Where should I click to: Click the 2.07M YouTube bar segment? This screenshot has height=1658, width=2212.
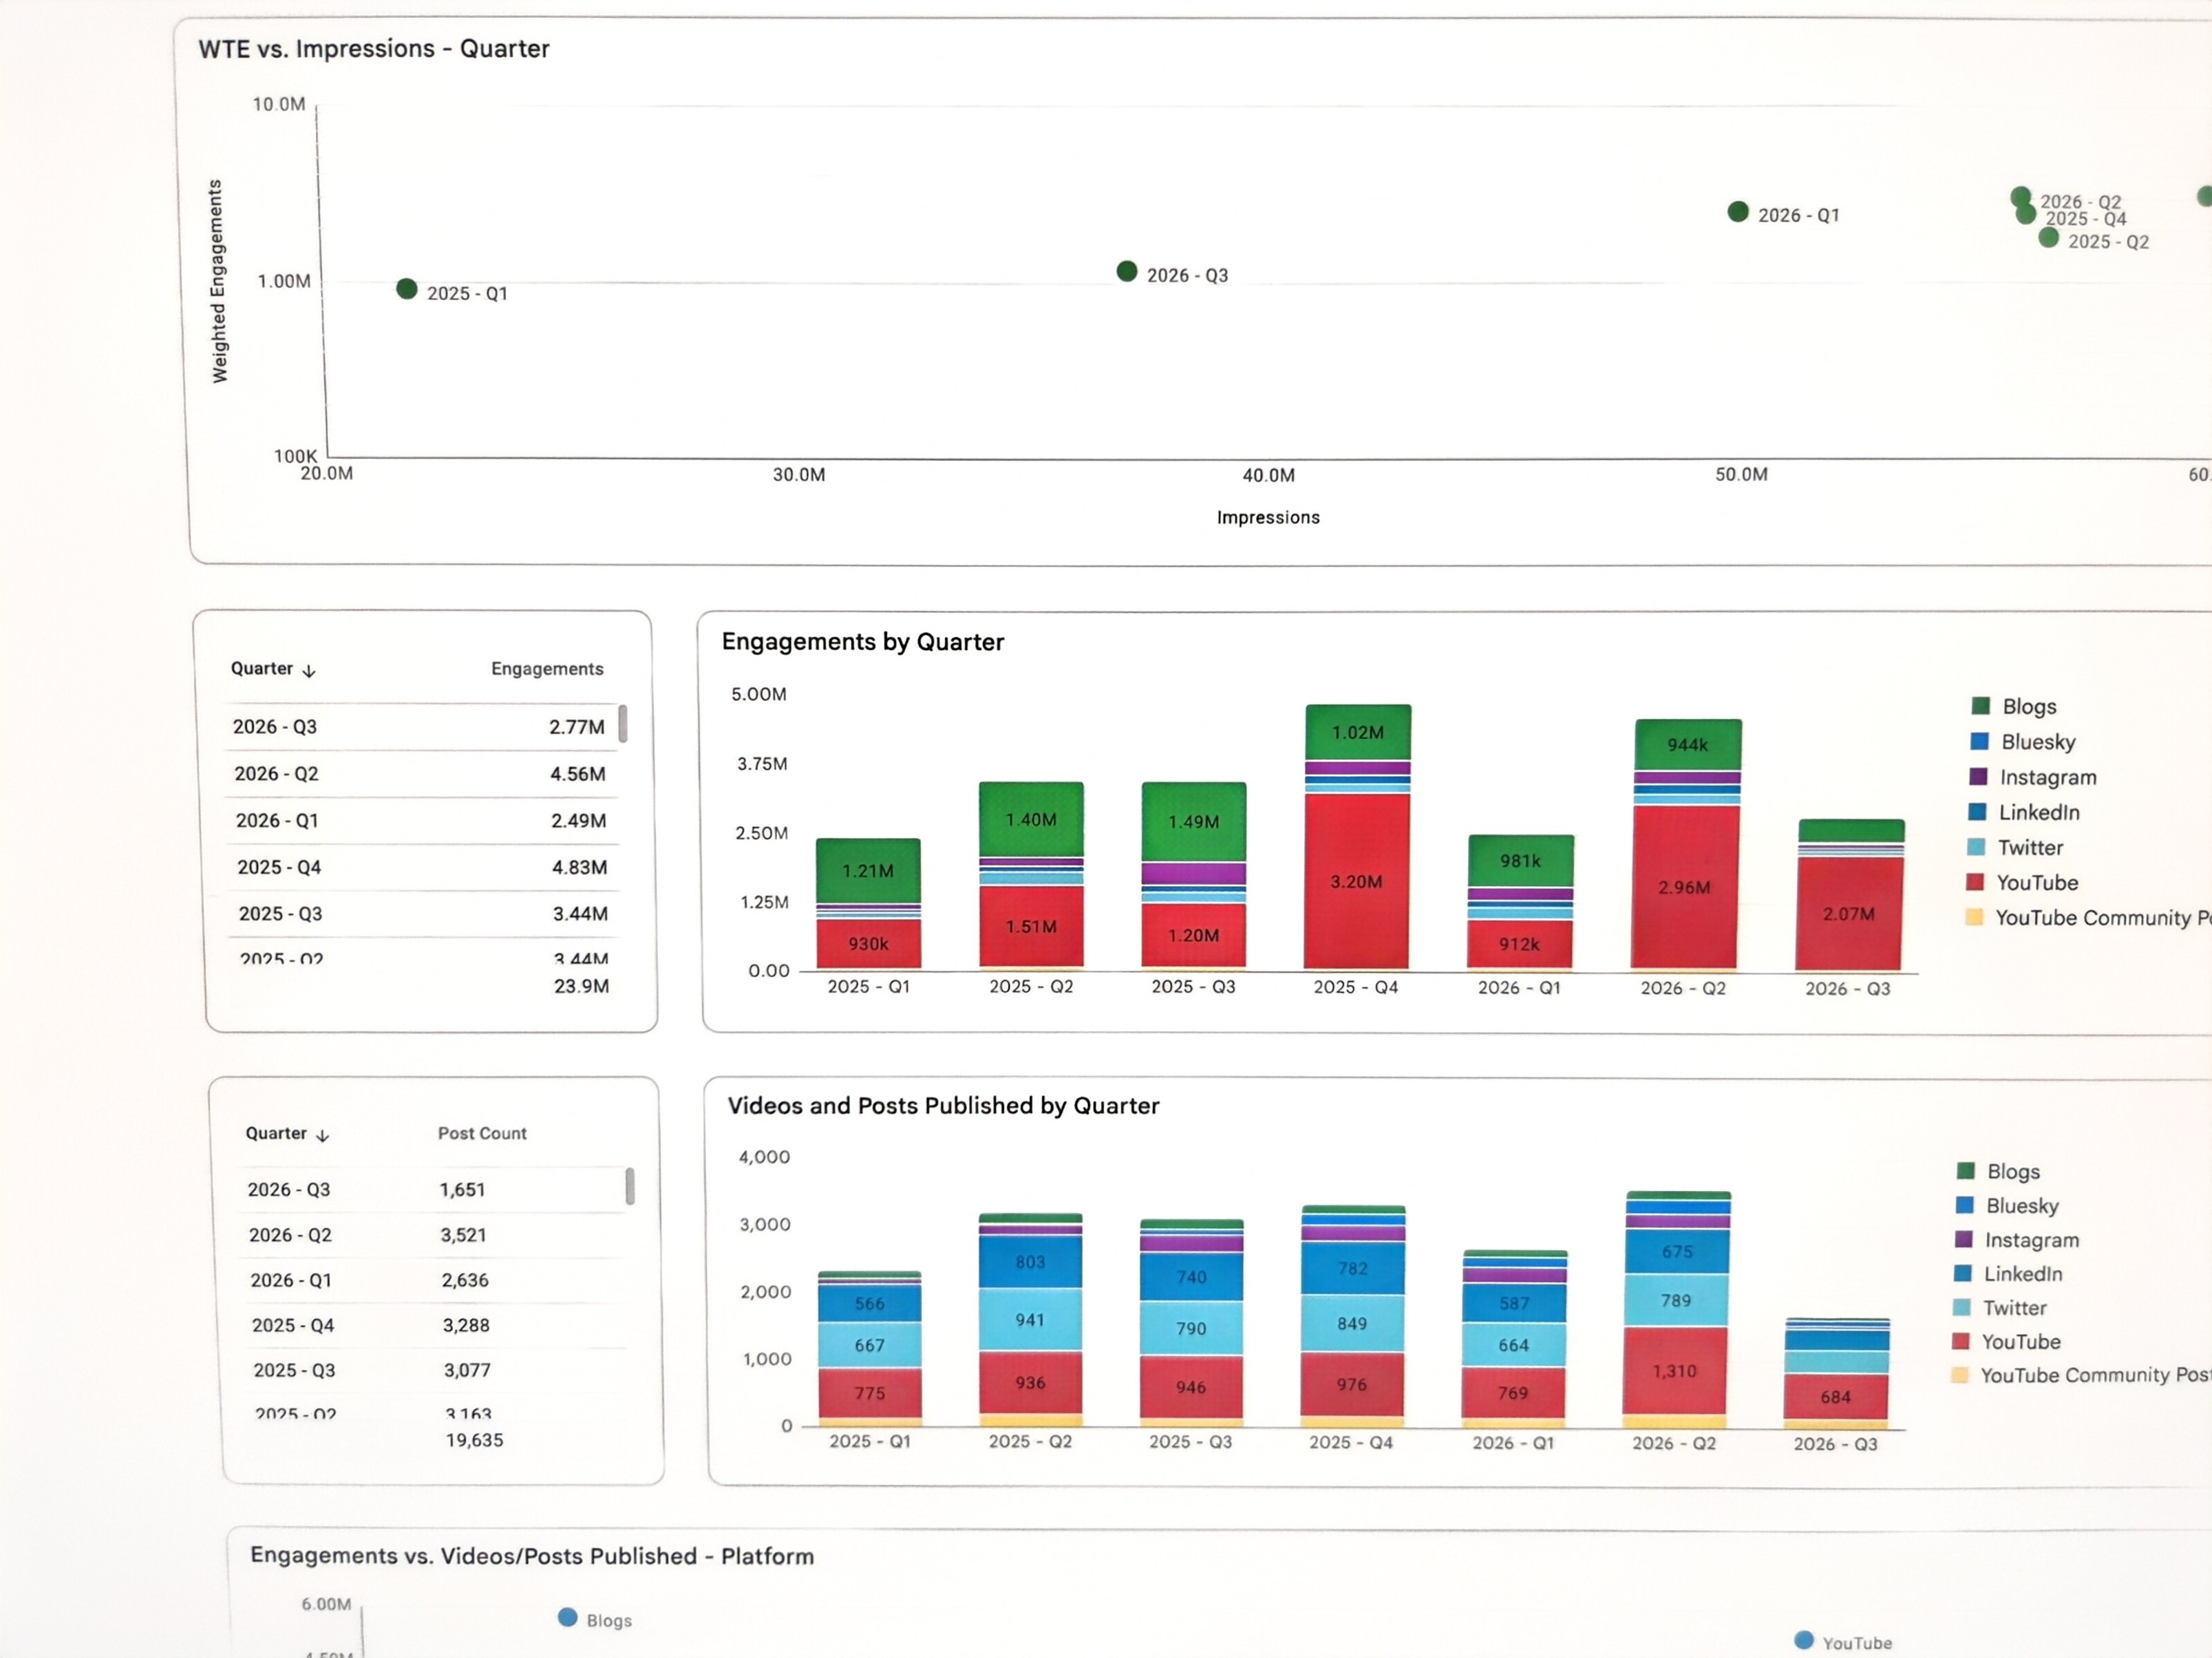[1849, 914]
